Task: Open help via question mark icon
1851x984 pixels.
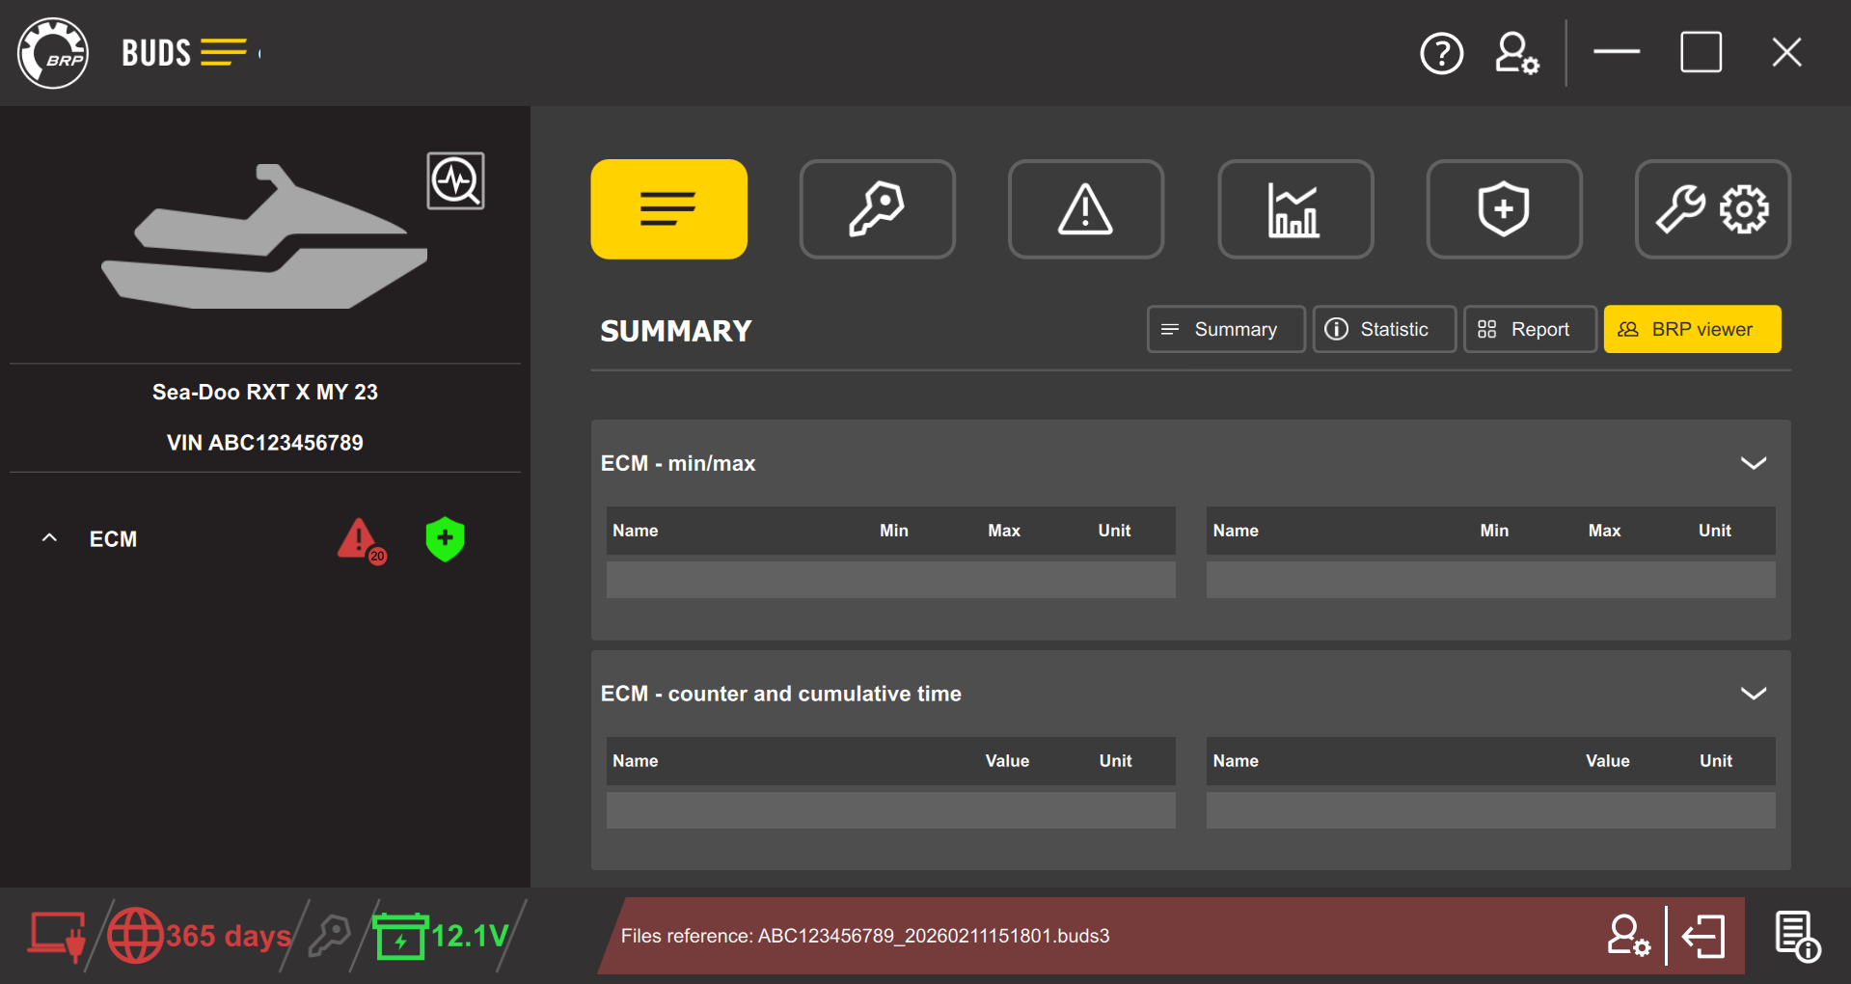Action: tap(1441, 54)
